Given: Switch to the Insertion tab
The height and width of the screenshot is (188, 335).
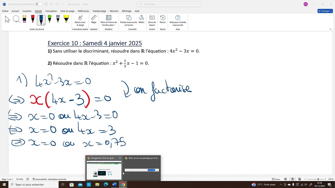Looking at the screenshot, I should tap(27, 11).
